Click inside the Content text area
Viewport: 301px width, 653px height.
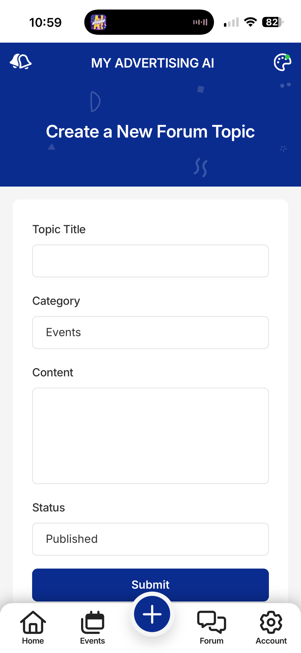pos(150,436)
